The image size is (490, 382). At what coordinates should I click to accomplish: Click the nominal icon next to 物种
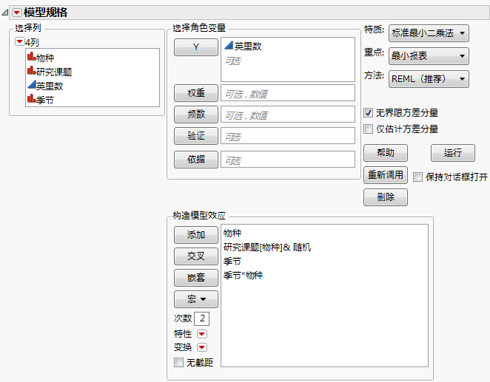coord(31,57)
